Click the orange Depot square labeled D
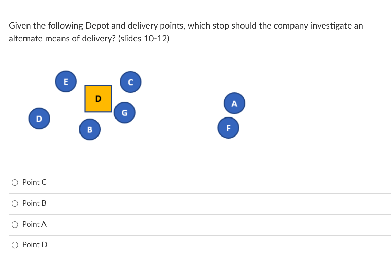The image size is (392, 254). pyautogui.click(x=98, y=99)
